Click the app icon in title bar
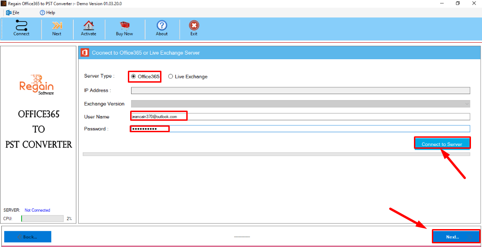 click(4, 3)
